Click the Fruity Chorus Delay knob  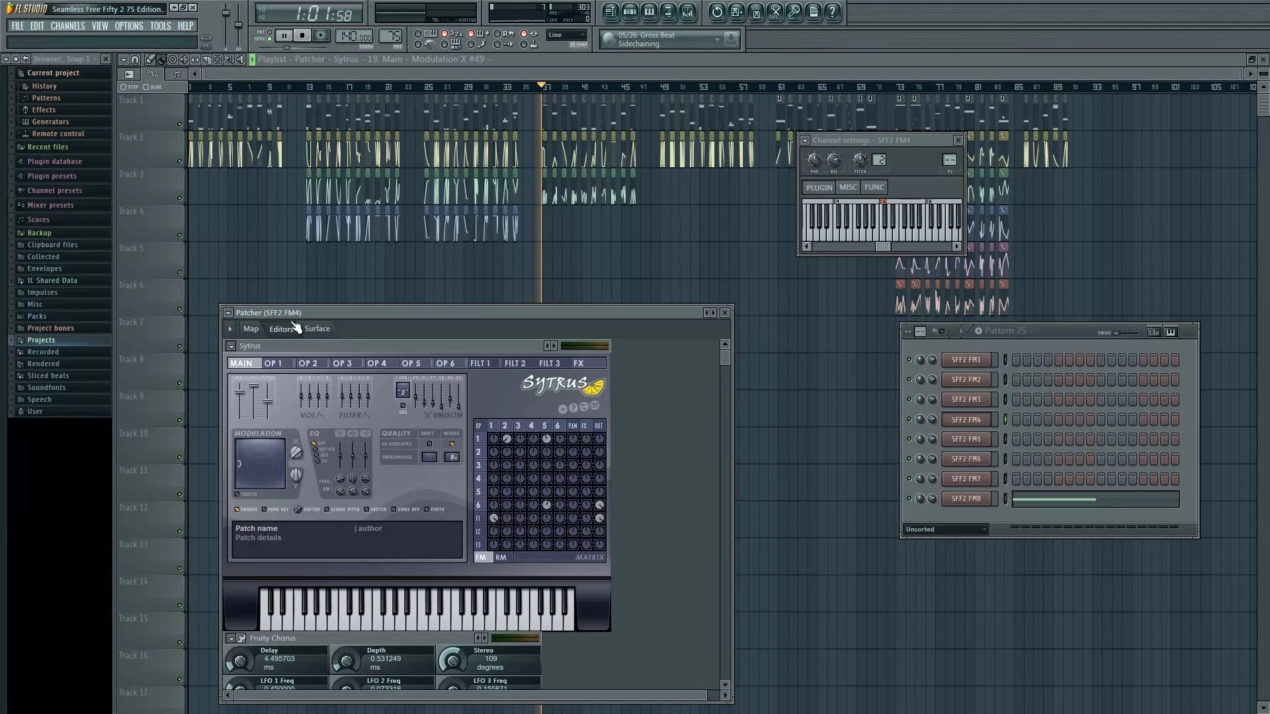[x=239, y=660]
